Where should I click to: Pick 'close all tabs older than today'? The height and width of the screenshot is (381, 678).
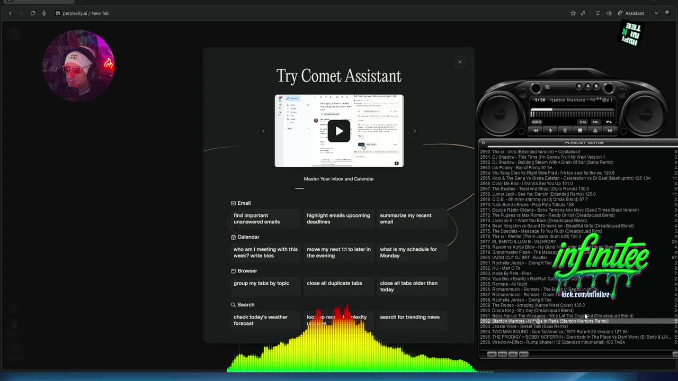point(412,286)
